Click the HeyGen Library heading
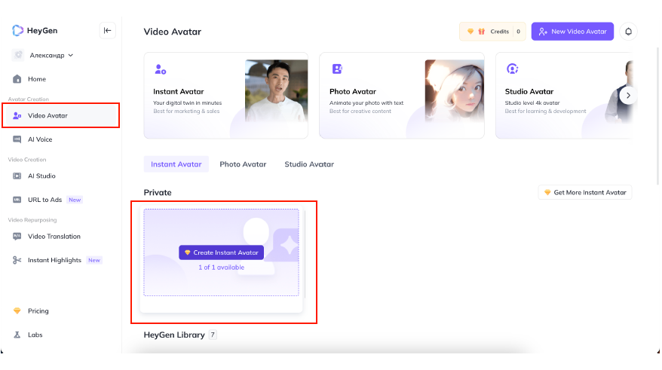Viewport: 662px width, 370px height. (x=174, y=335)
